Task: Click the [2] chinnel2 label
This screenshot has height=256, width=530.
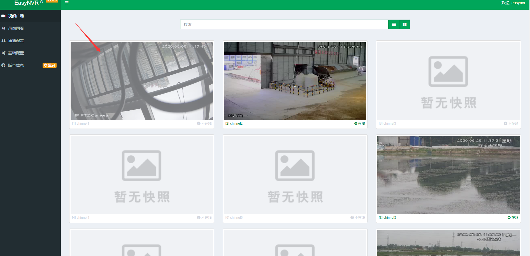Action: pos(234,124)
